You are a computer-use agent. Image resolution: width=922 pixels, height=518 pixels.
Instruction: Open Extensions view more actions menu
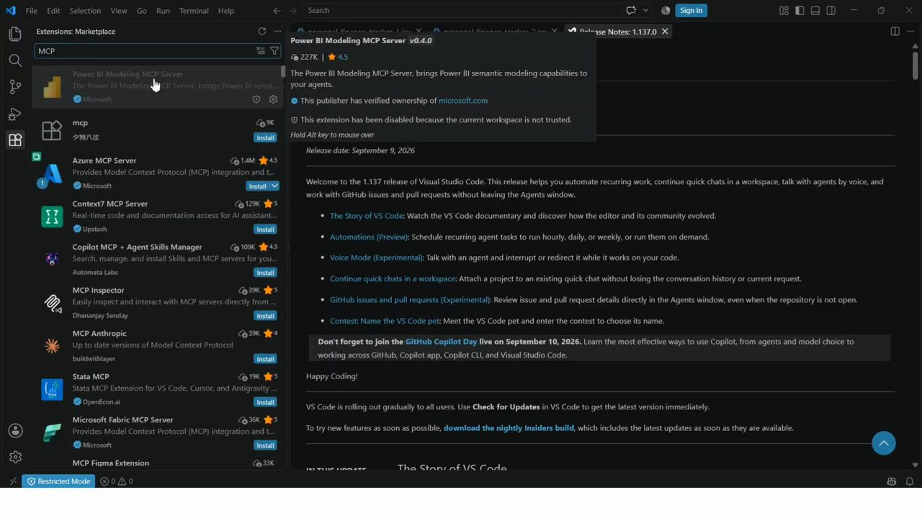(x=277, y=31)
